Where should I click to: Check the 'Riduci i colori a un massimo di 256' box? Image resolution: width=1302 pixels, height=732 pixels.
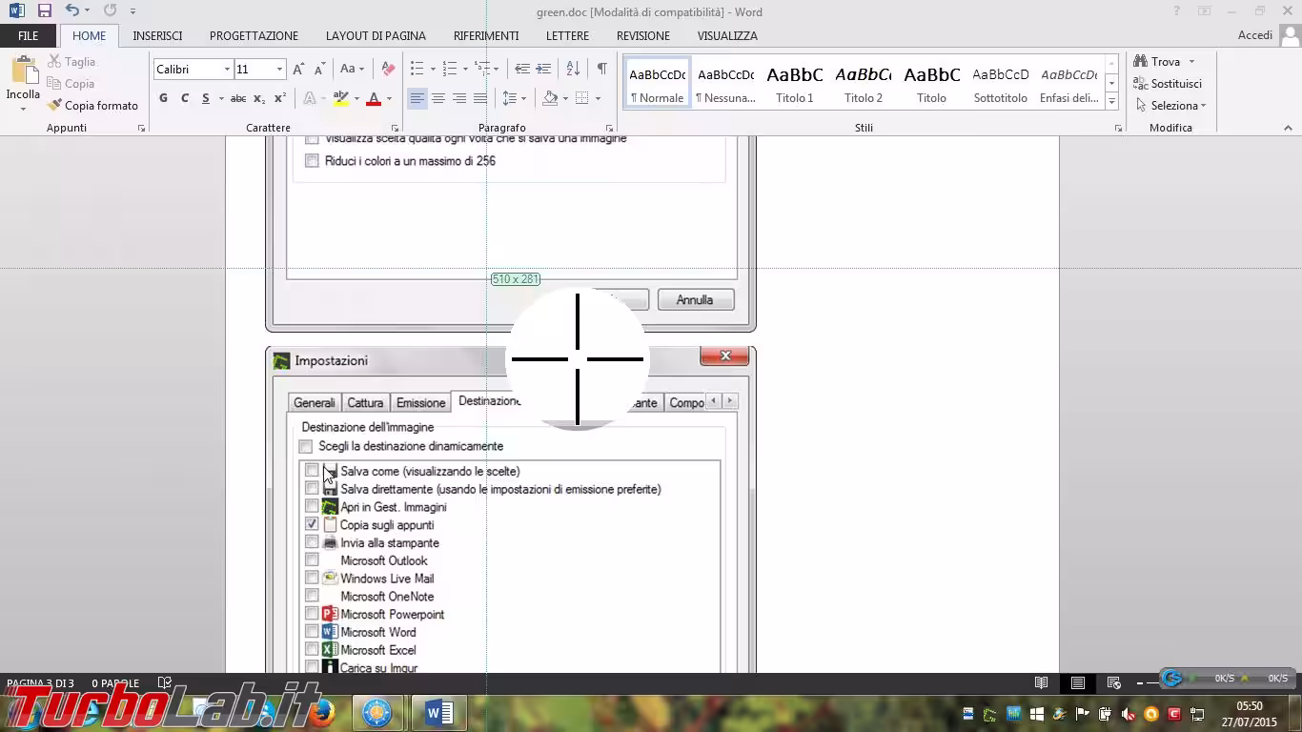click(x=312, y=161)
